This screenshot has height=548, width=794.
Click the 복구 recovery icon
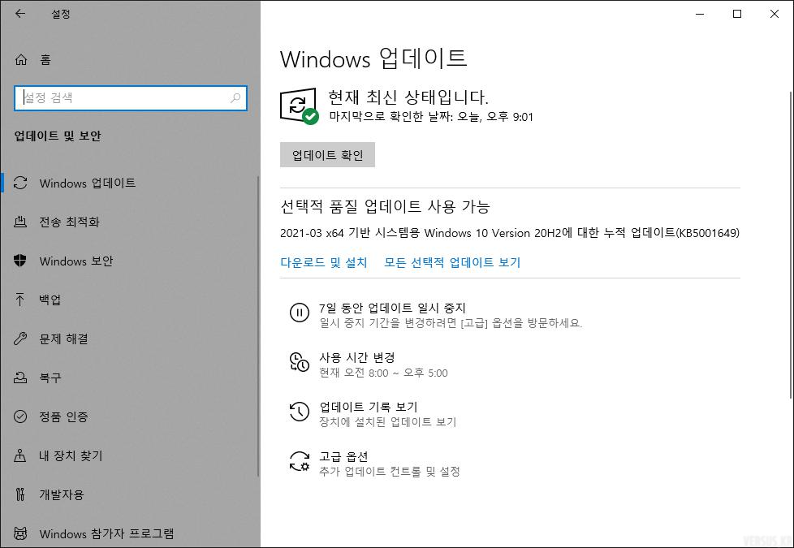pos(20,378)
